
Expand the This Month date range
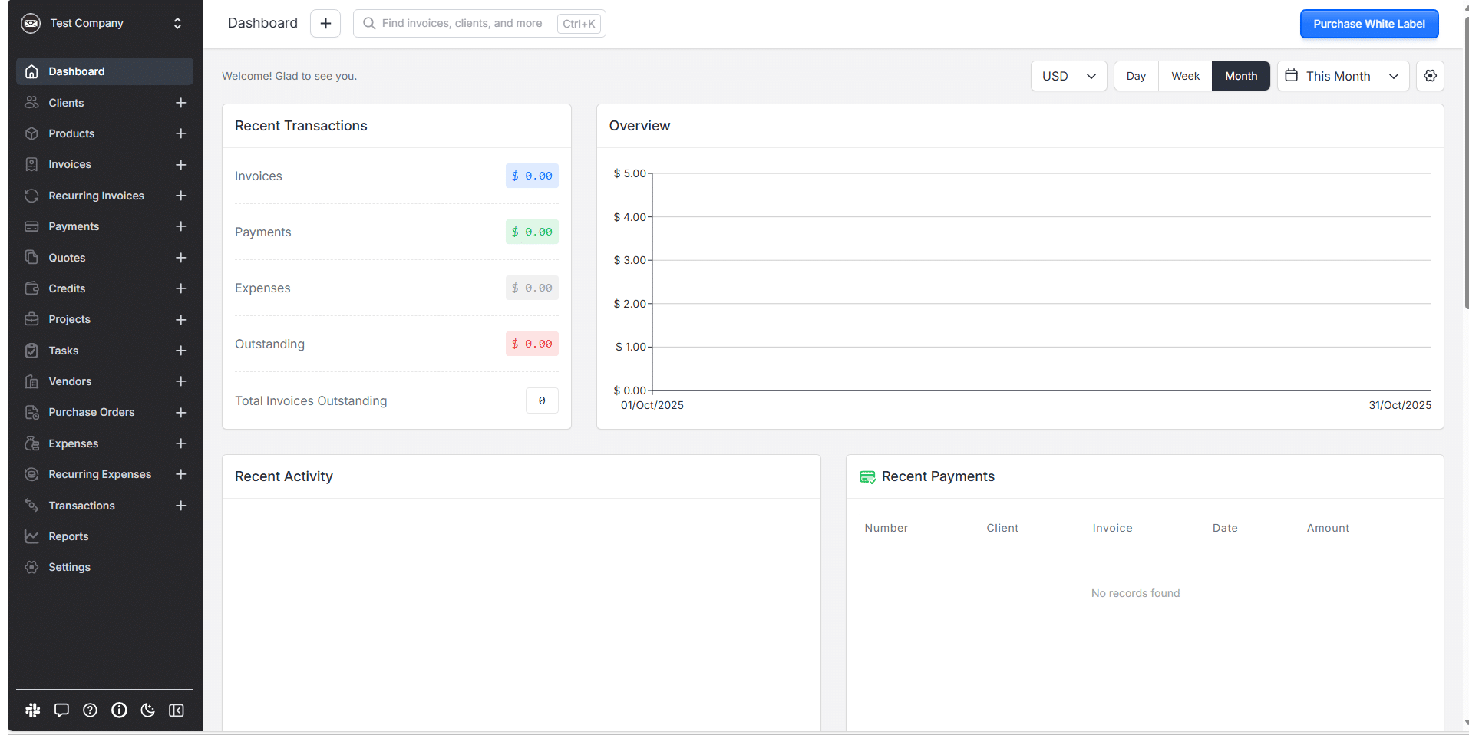[x=1342, y=76]
